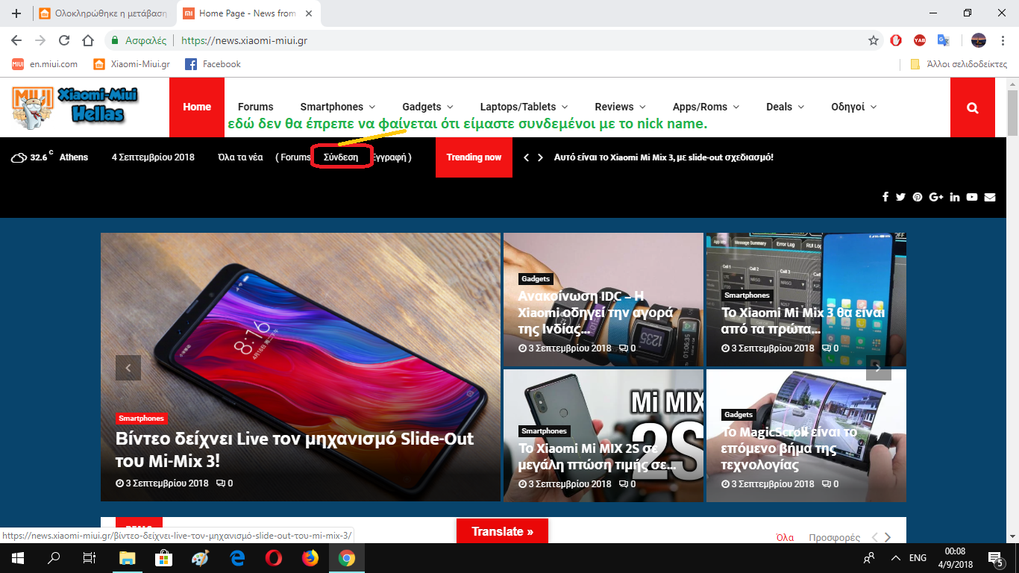This screenshot has height=573, width=1019.
Task: Click the red Translate button
Action: 502,531
